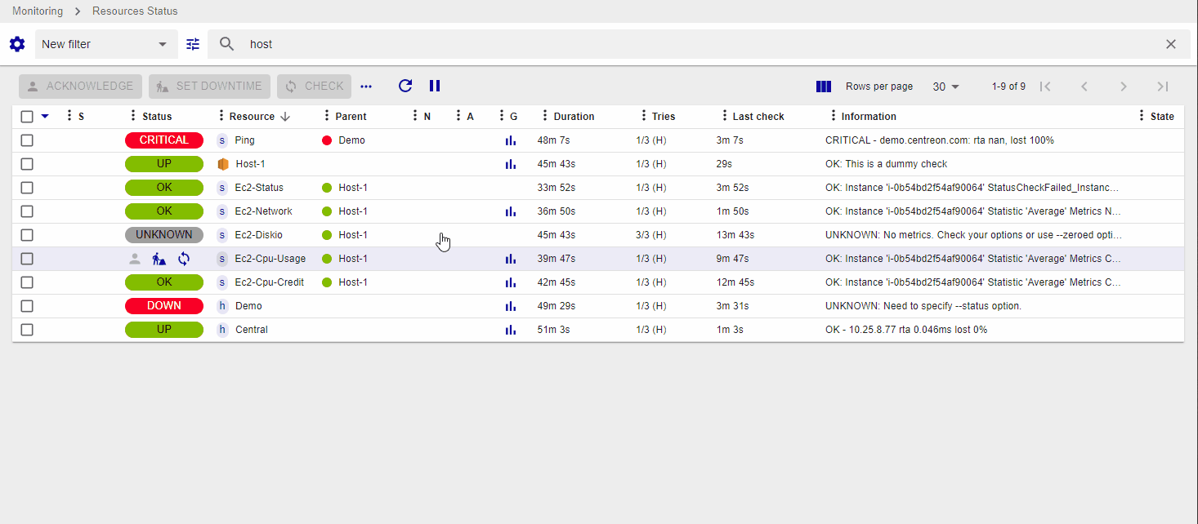
Task: Open the search criteria options icon
Action: (x=193, y=44)
